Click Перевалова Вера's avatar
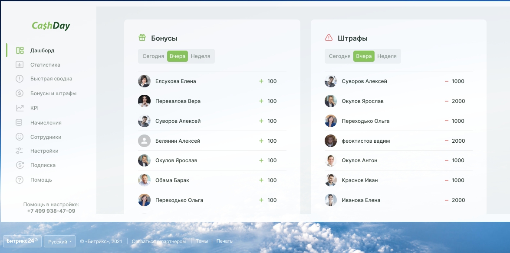Screen dimensions: 510x253 [x=144, y=101]
